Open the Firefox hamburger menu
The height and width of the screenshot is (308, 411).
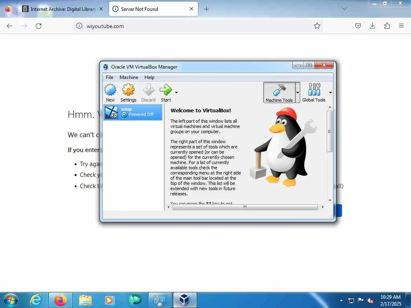point(401,26)
